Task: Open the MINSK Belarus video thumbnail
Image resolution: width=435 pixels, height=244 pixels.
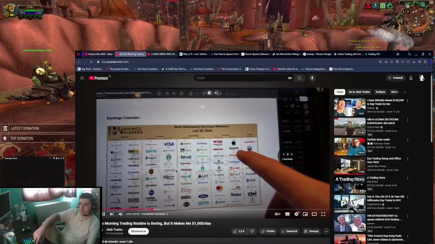Action: pos(350,126)
